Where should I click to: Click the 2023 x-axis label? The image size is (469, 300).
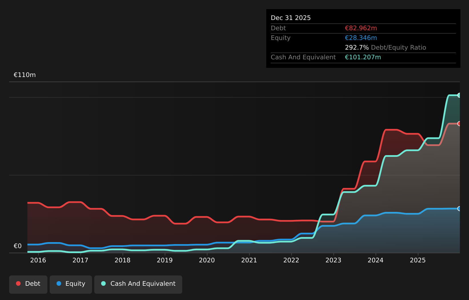[x=333, y=260]
